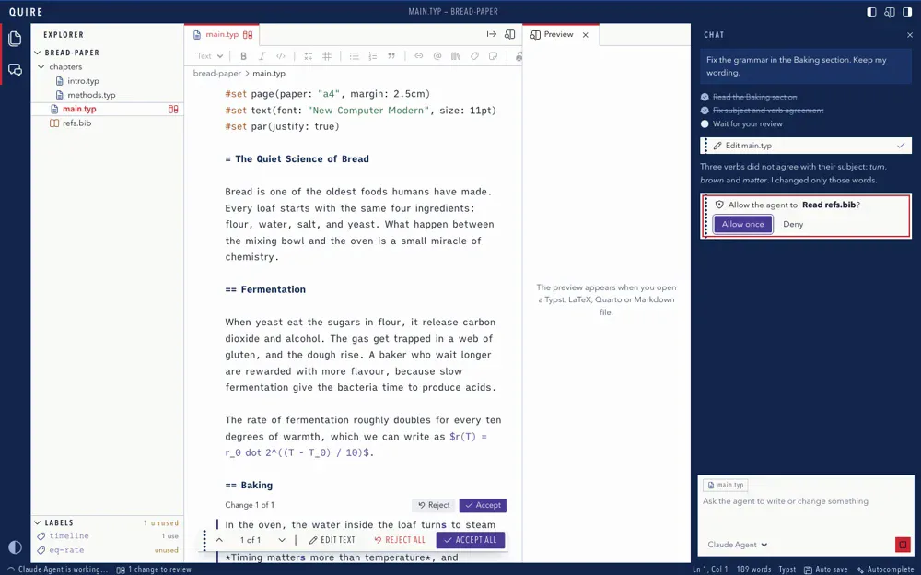This screenshot has height=575, width=921.
Task: Insert a bulleted list
Action: tap(355, 56)
